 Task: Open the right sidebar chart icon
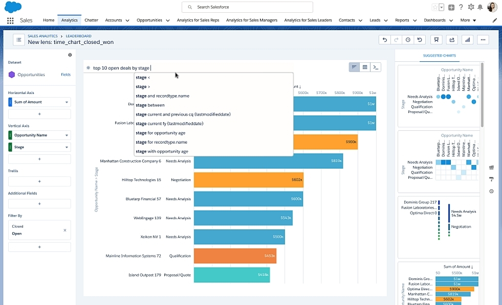click(491, 167)
